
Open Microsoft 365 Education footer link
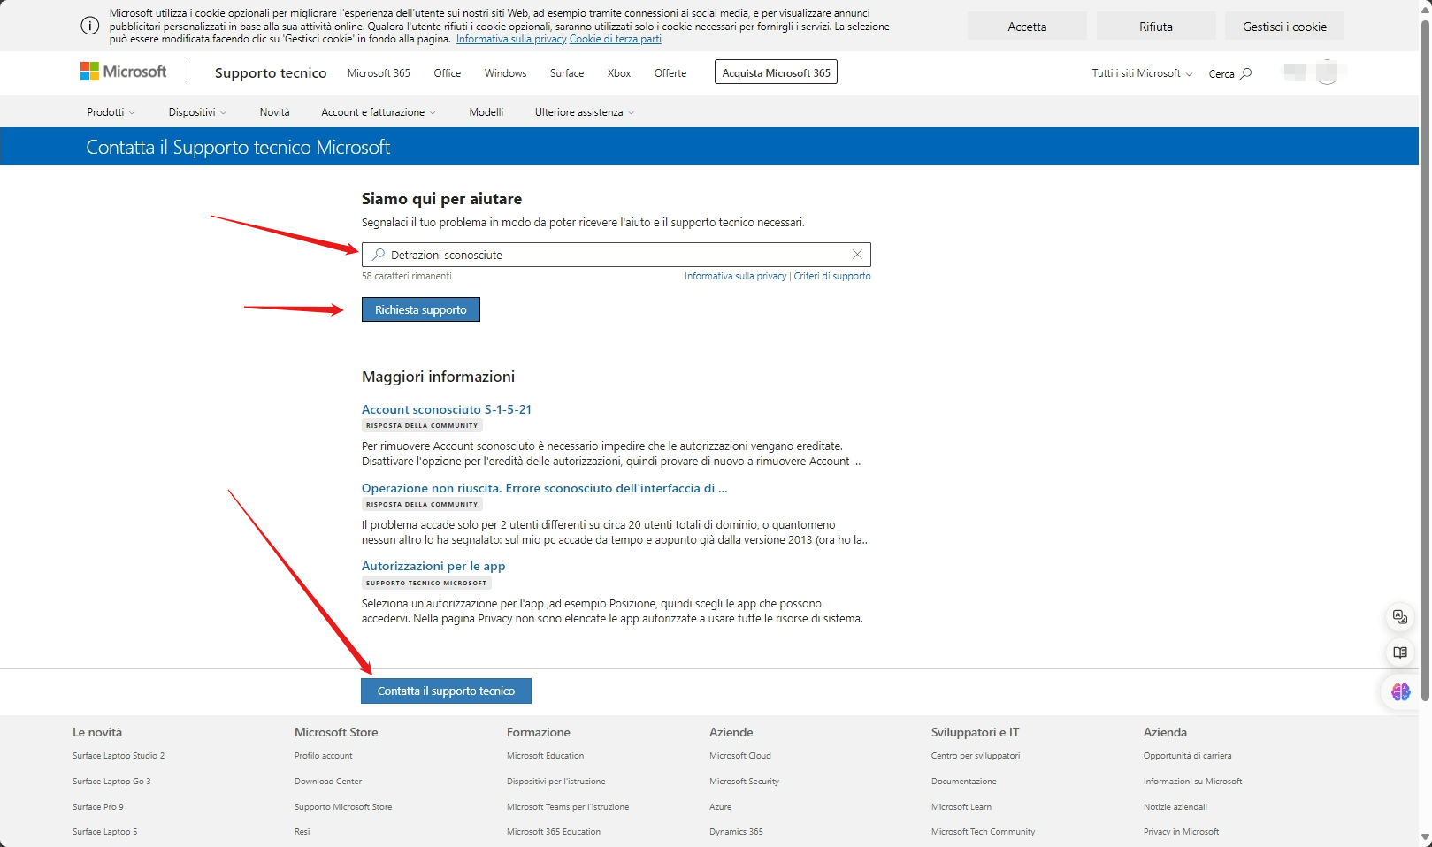coord(554,832)
